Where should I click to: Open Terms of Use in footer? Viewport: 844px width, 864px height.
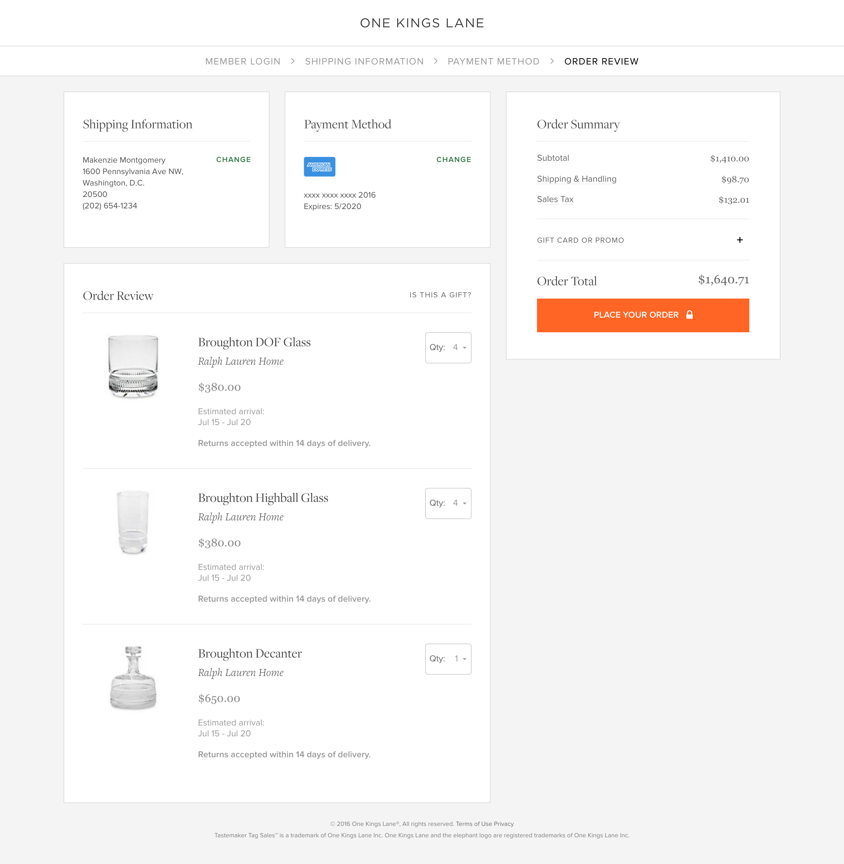[x=473, y=824]
